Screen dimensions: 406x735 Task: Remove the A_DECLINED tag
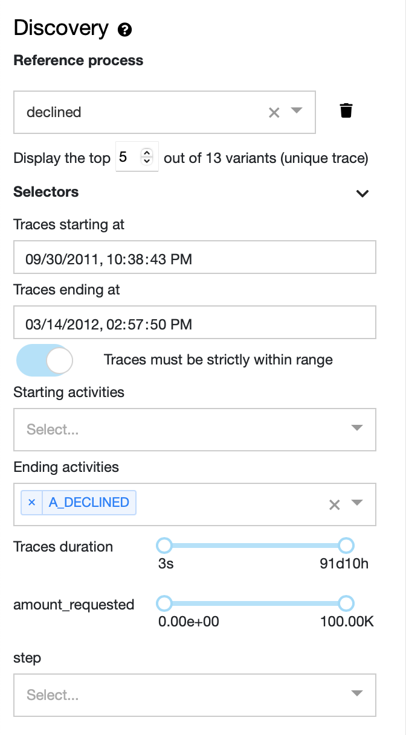(32, 502)
